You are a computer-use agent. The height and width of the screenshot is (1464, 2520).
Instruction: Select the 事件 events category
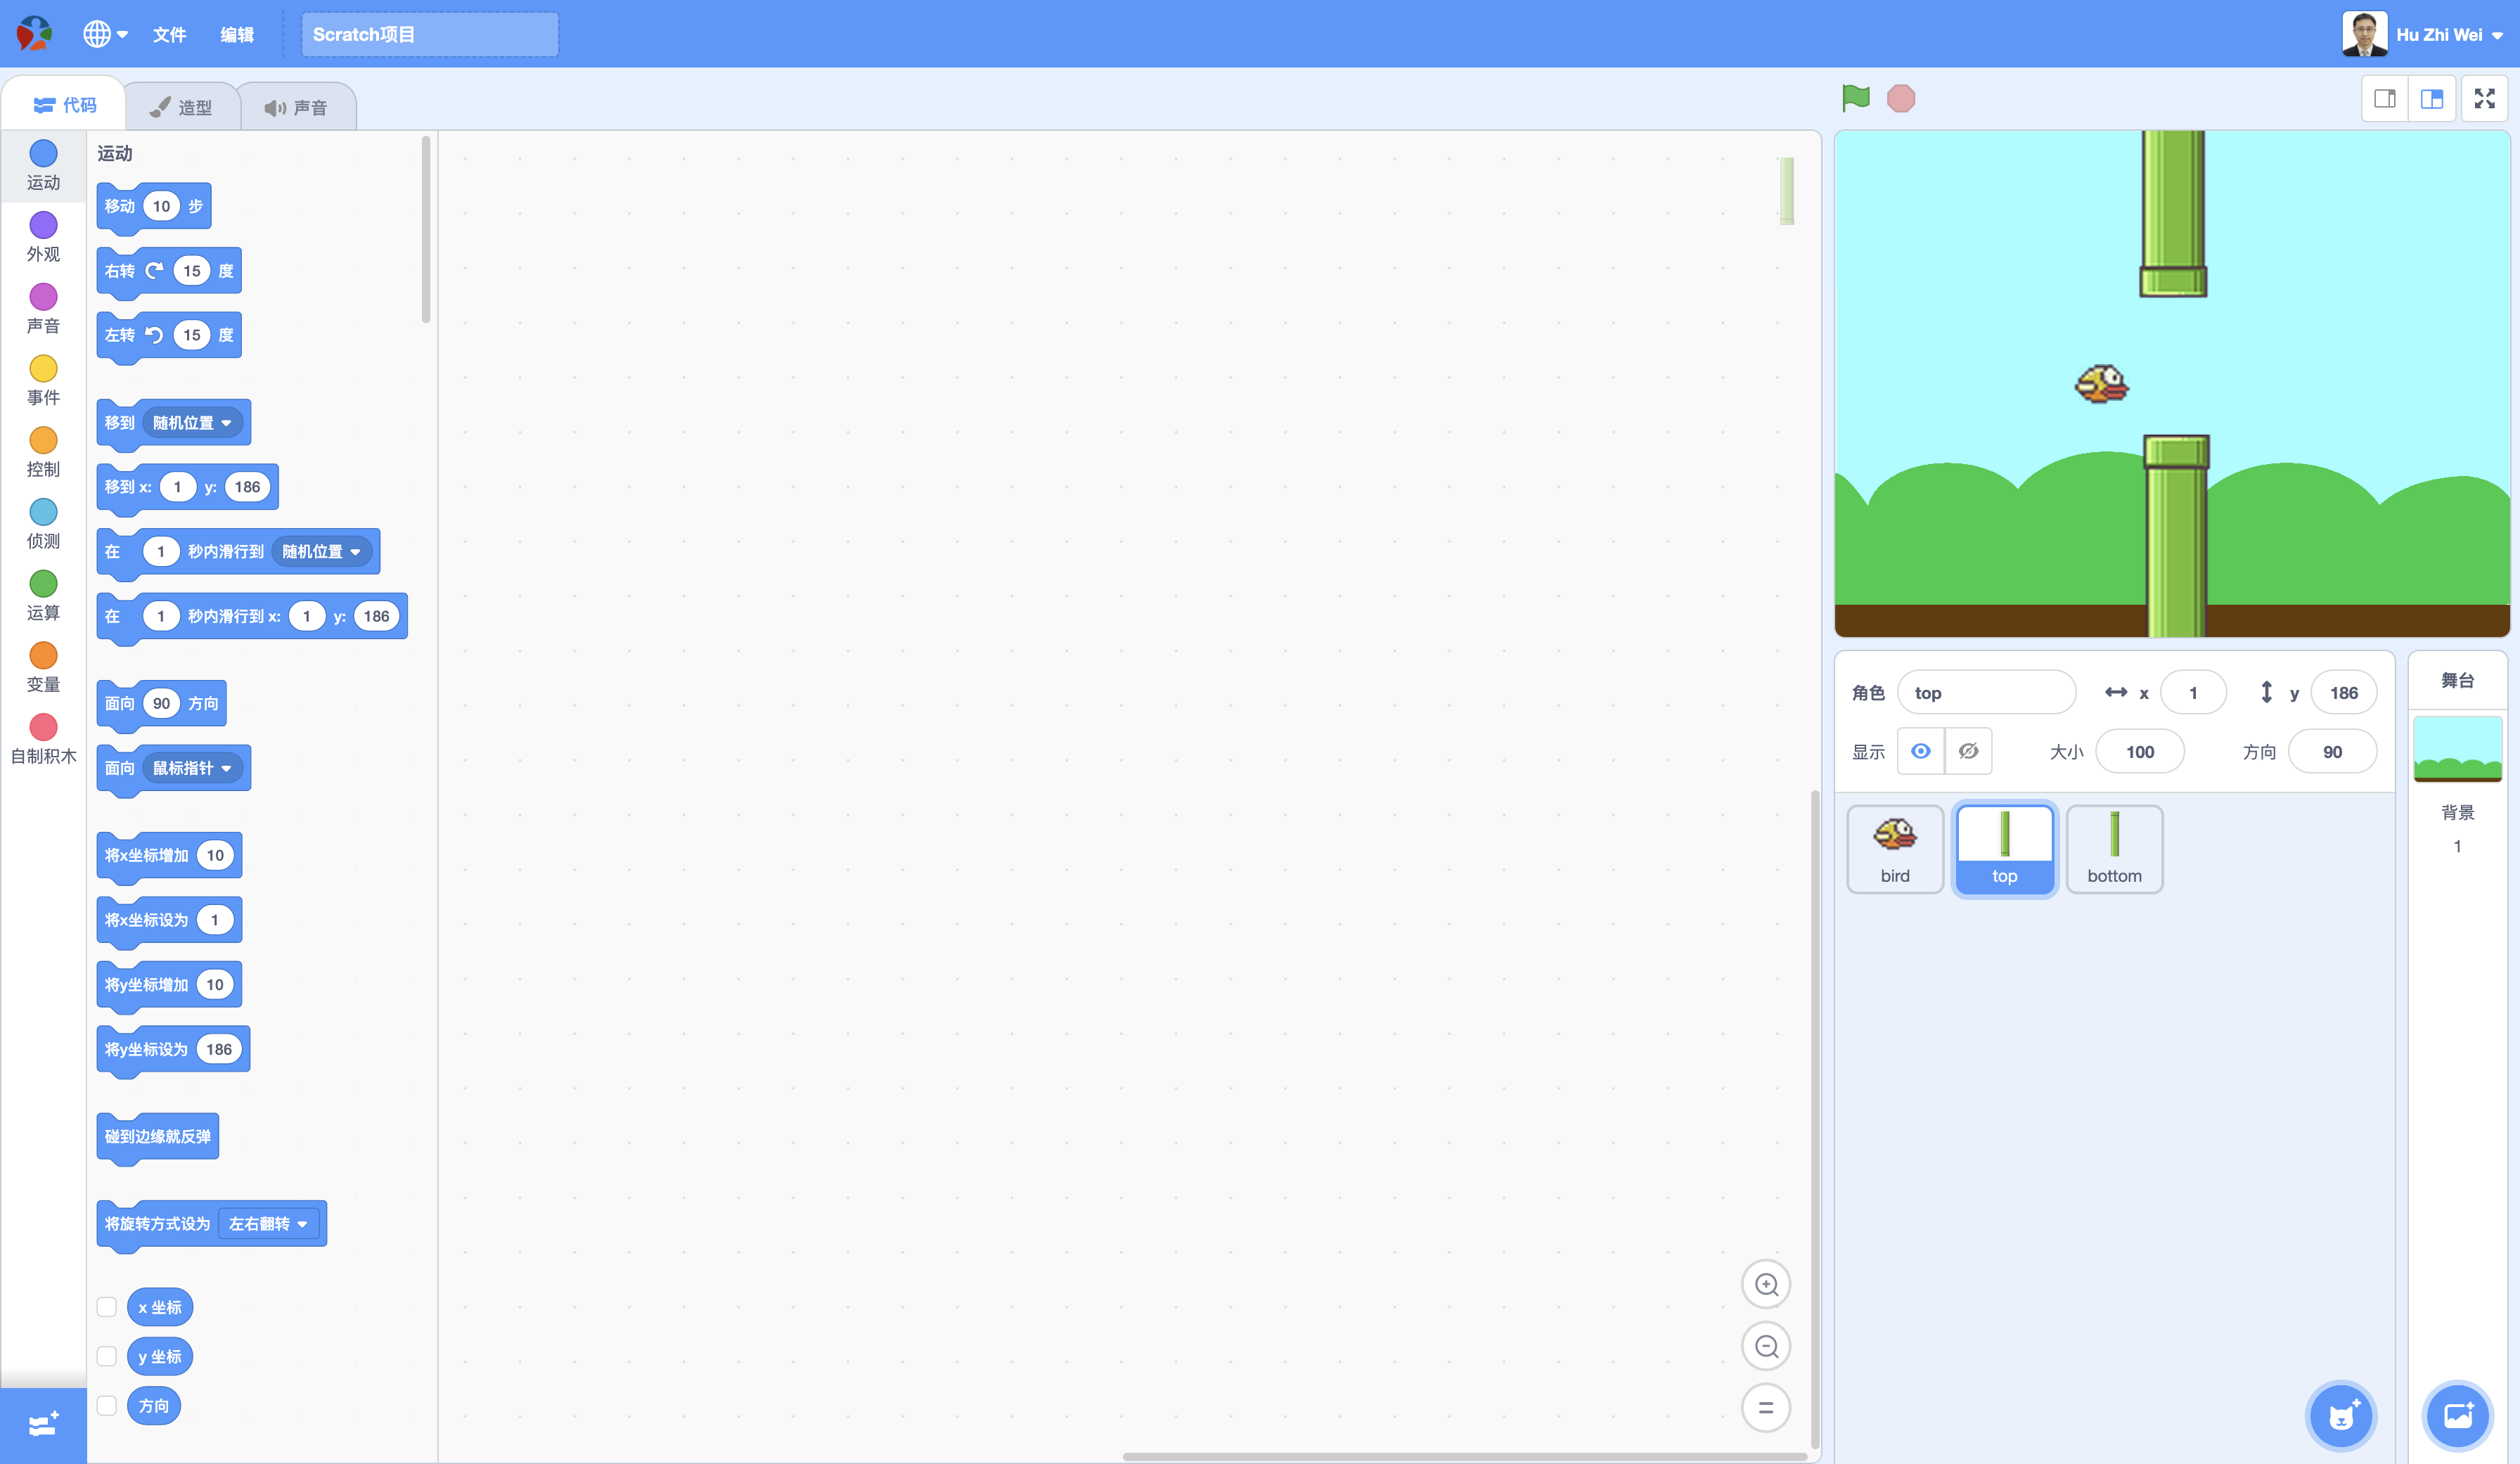(x=43, y=381)
